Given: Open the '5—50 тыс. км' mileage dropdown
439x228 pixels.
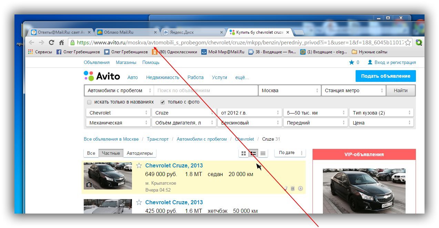Looking at the screenshot, I should pyautogui.click(x=315, y=113).
